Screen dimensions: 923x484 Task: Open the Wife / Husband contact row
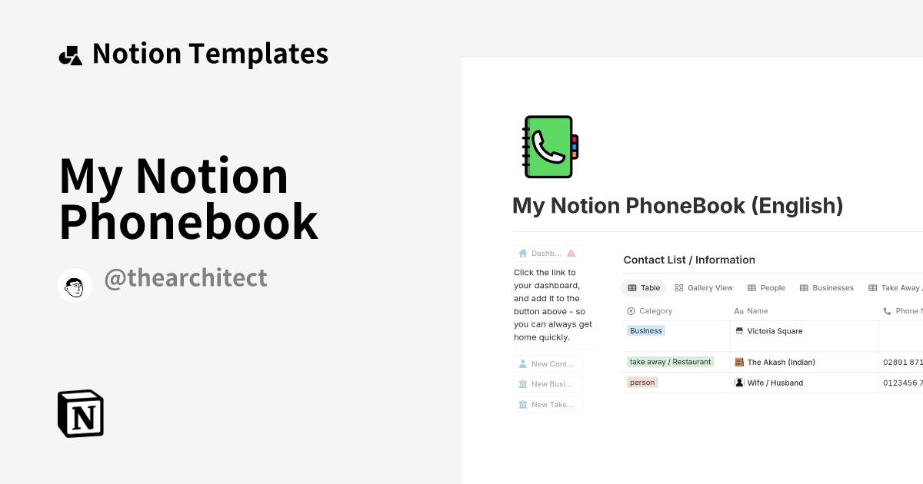(775, 383)
